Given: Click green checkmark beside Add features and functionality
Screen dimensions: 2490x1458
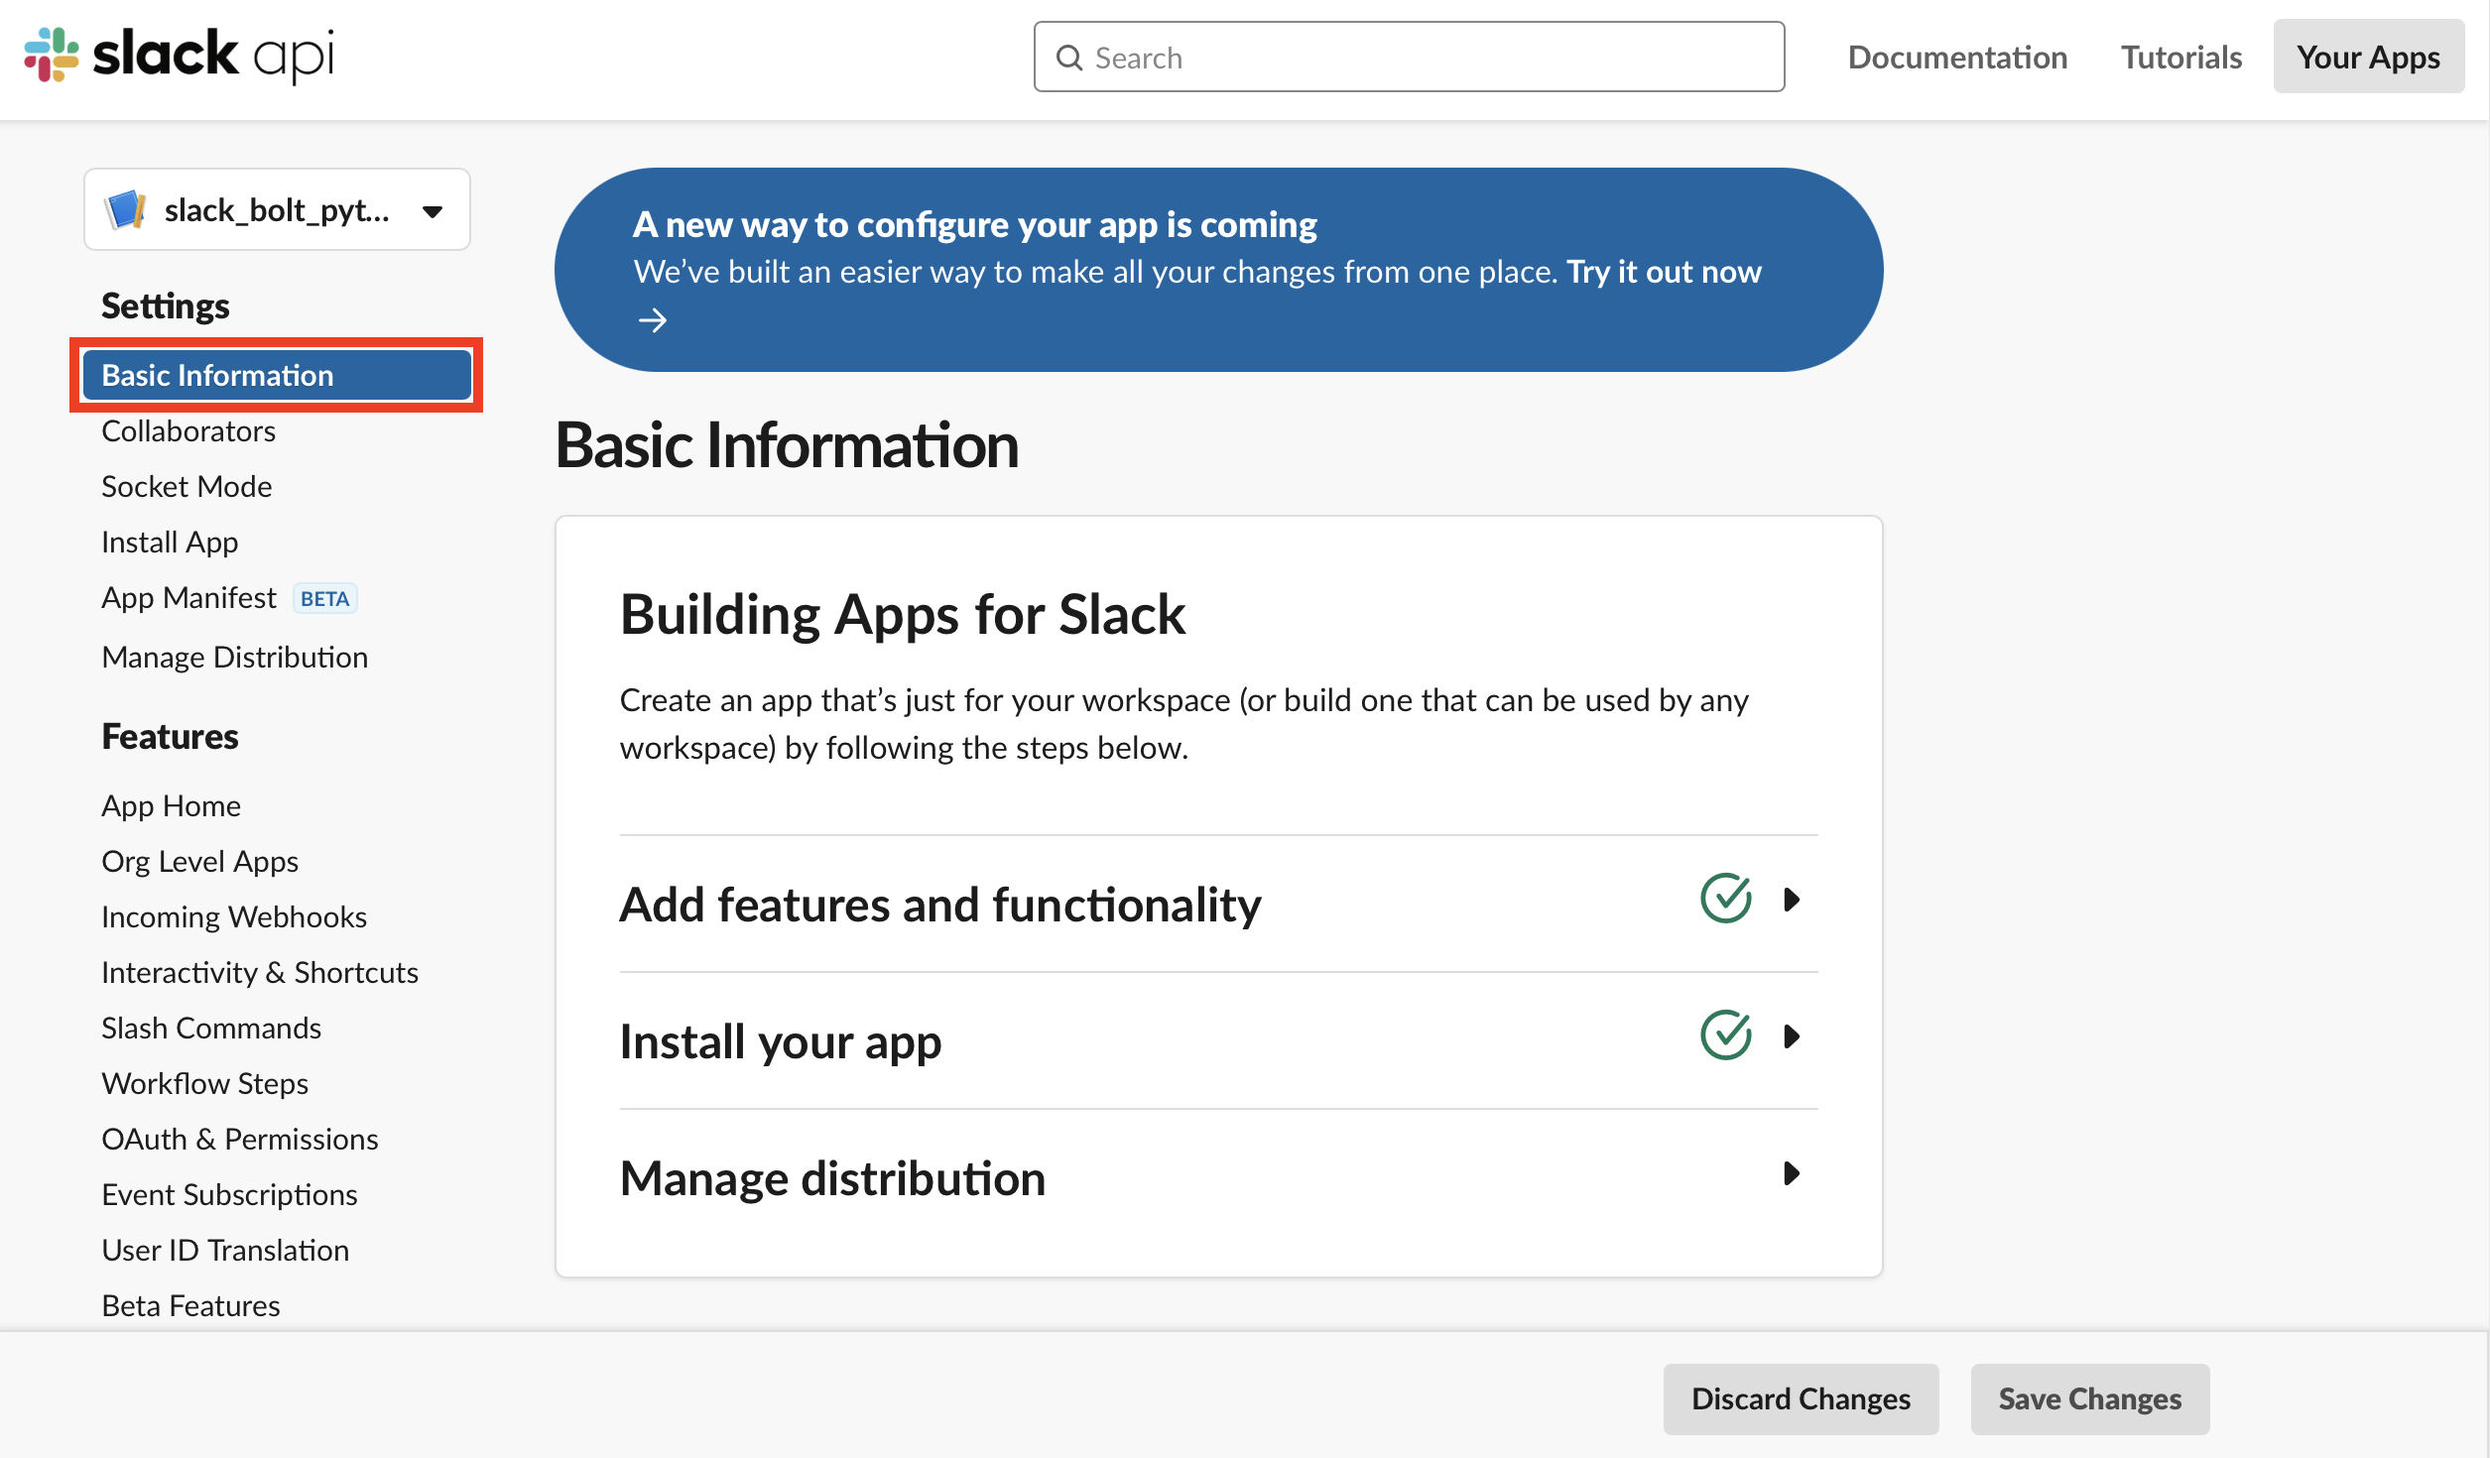Looking at the screenshot, I should [x=1725, y=899].
